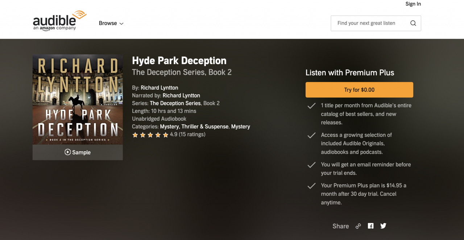Image resolution: width=464 pixels, height=240 pixels.
Task: Click the Sign In link
Action: (x=413, y=4)
